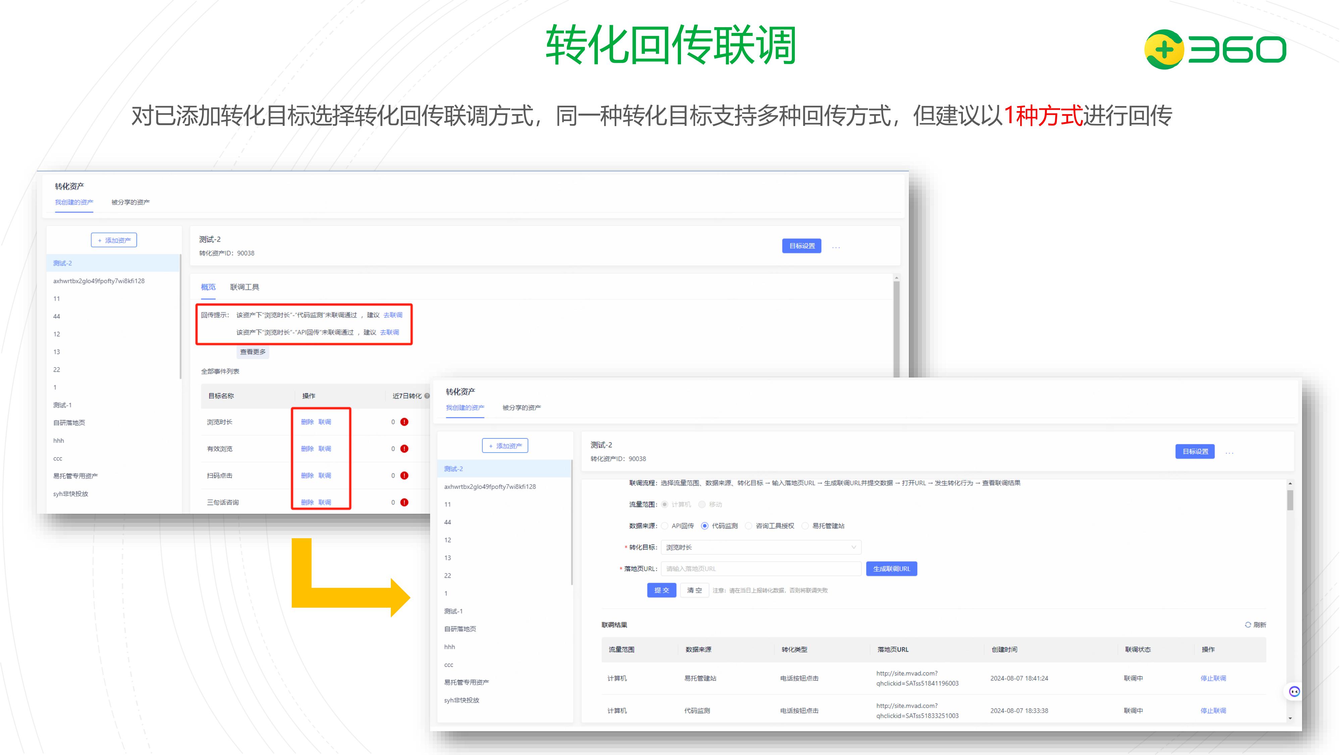The width and height of the screenshot is (1342, 755).
Task: Choose 代码监测 as data source
Action: 705,526
